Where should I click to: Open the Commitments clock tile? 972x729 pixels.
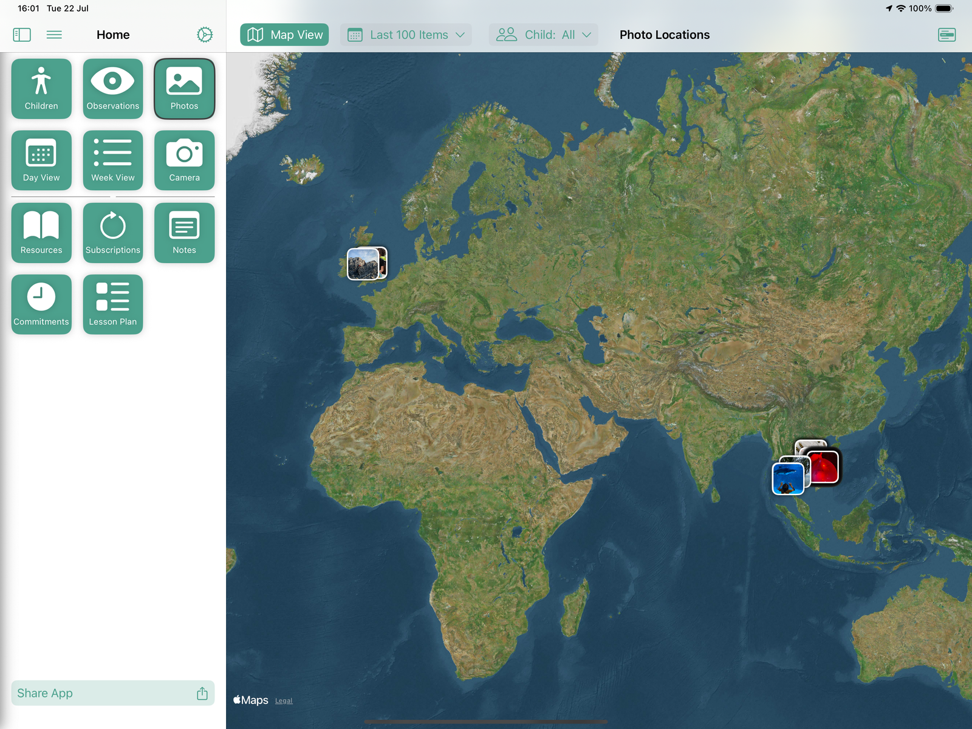coord(41,304)
